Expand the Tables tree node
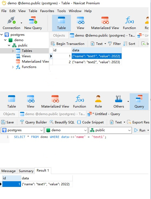Viewport: 151px width, 199px height. 13,51
